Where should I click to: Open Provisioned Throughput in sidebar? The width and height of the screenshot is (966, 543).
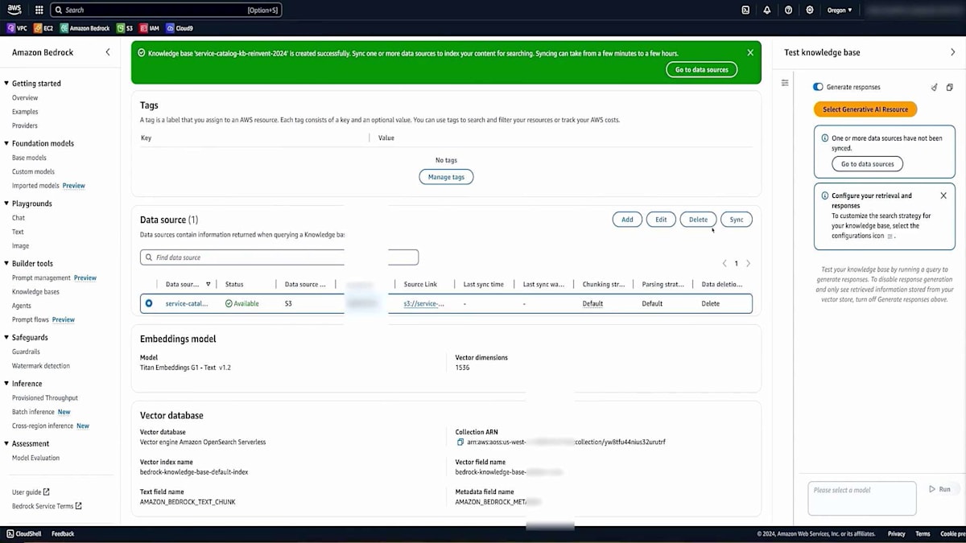coord(45,398)
